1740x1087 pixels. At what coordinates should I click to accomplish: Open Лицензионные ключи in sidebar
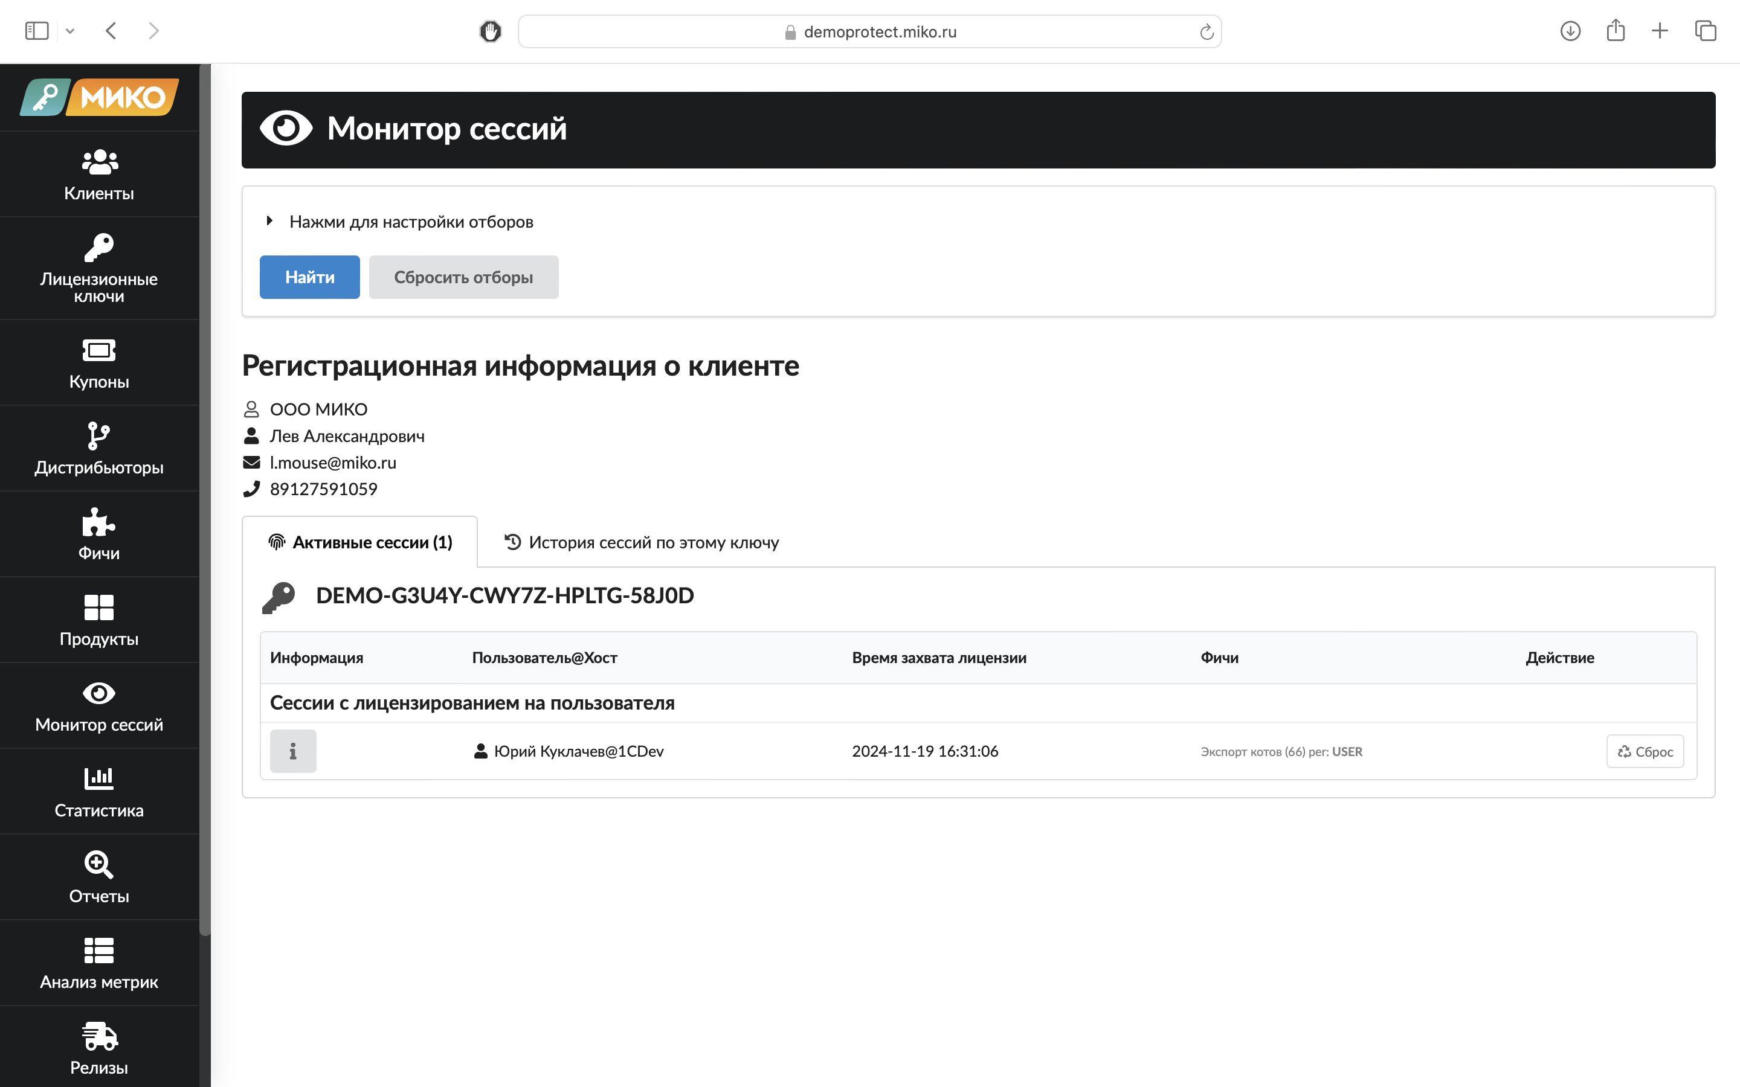click(99, 269)
